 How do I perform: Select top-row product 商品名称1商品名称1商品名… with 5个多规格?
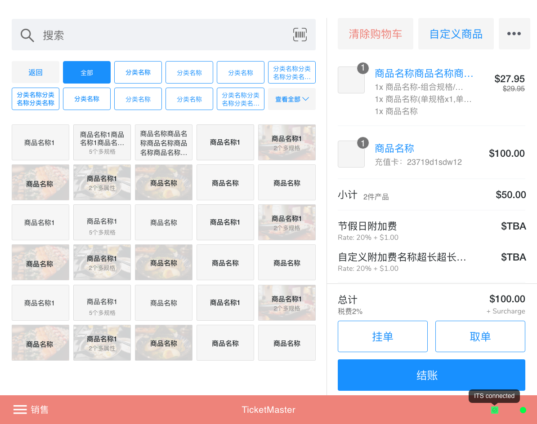tap(102, 142)
